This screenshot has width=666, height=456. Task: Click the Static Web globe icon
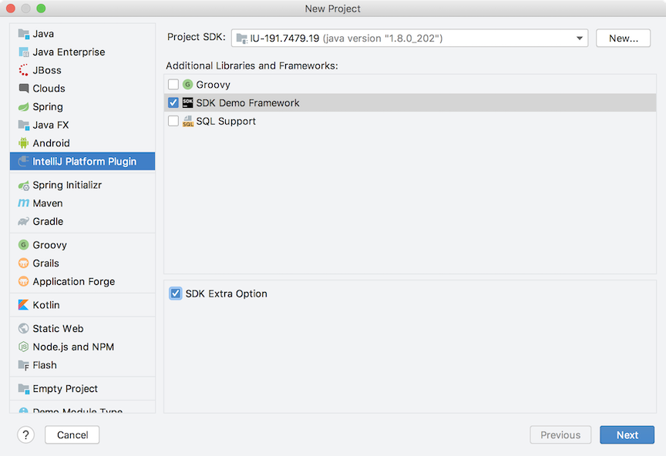click(23, 329)
